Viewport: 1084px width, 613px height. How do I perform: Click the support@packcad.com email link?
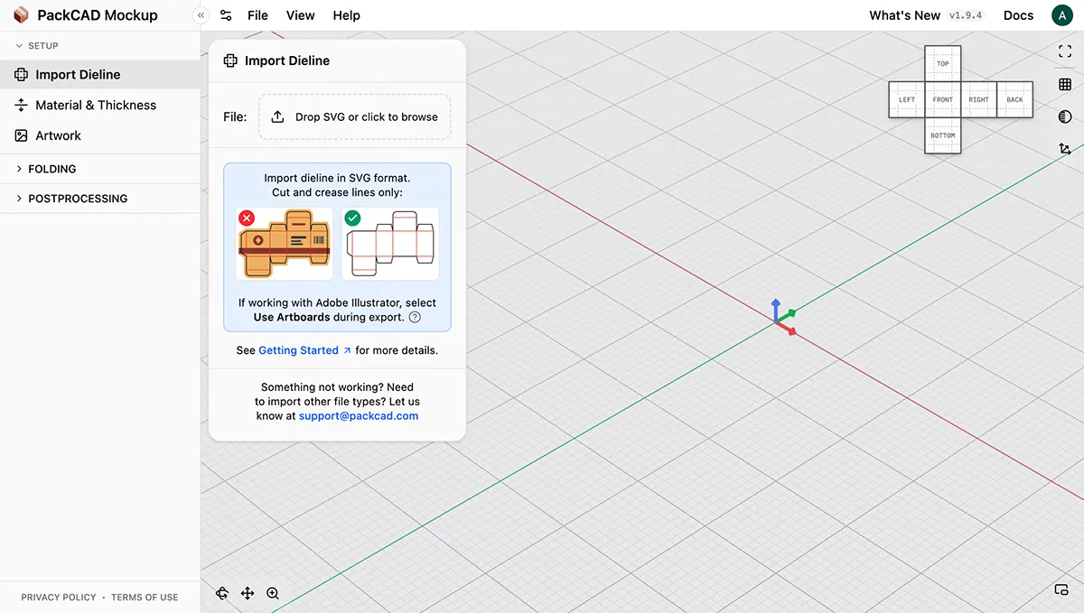359,416
